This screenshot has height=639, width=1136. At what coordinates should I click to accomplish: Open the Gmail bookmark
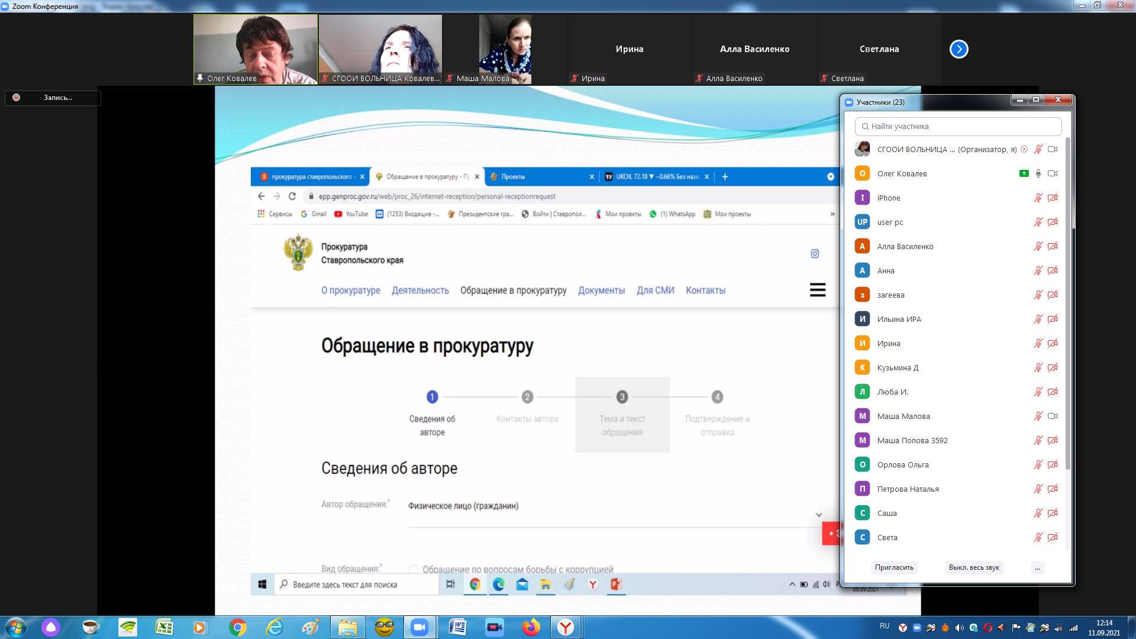[x=314, y=214]
